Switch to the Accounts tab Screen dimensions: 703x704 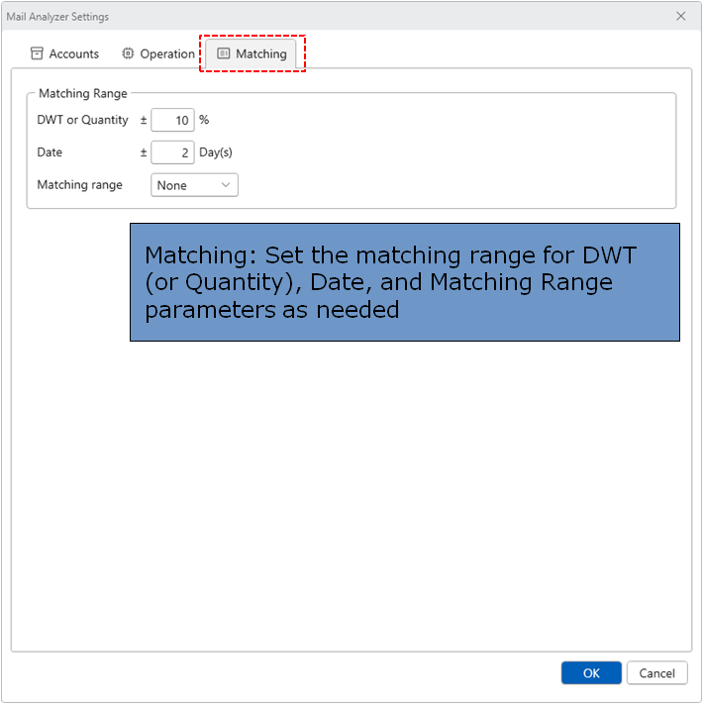click(73, 53)
